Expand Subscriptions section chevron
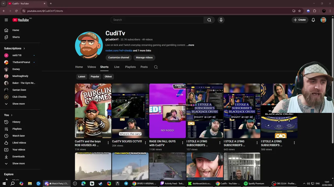The width and height of the screenshot is (334, 187). click(x=24, y=48)
